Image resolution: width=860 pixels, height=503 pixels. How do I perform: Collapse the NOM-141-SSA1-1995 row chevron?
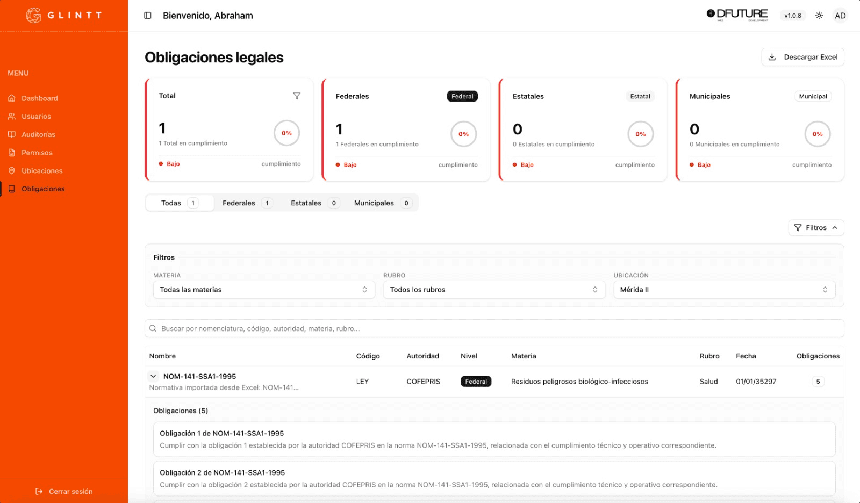(153, 377)
